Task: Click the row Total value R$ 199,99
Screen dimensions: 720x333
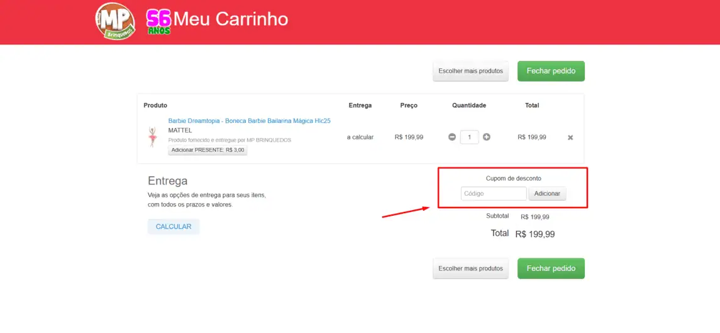Action: (532, 137)
